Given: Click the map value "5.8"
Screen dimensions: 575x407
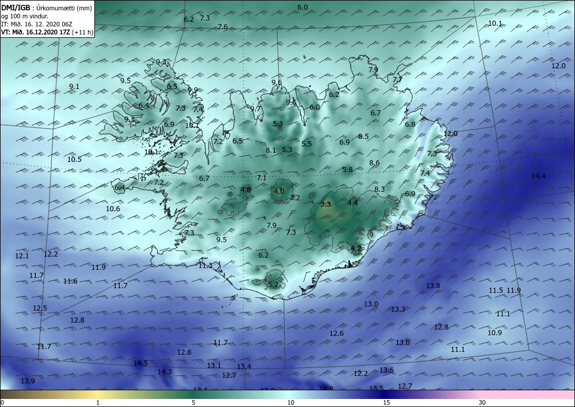Looking at the screenshot, I should pyautogui.click(x=347, y=169).
